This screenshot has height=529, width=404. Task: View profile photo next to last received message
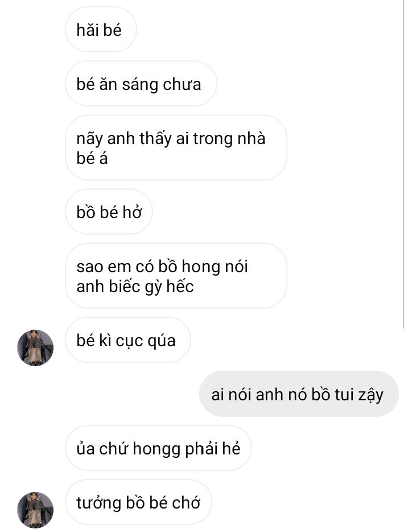point(35,510)
